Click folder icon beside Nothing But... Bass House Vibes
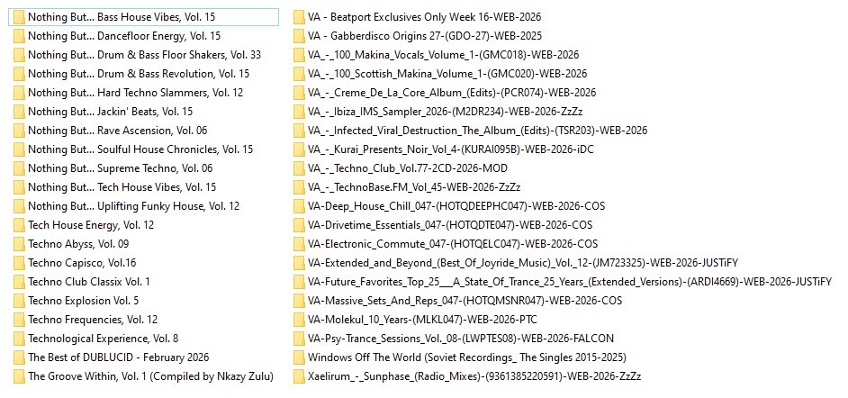The width and height of the screenshot is (848, 398). [19, 17]
